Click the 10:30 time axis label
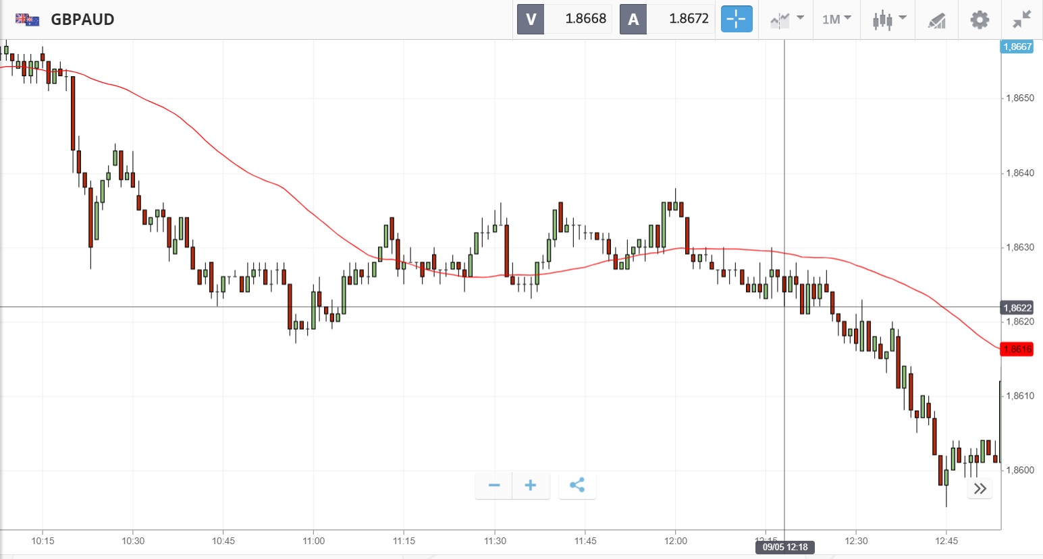 133,541
